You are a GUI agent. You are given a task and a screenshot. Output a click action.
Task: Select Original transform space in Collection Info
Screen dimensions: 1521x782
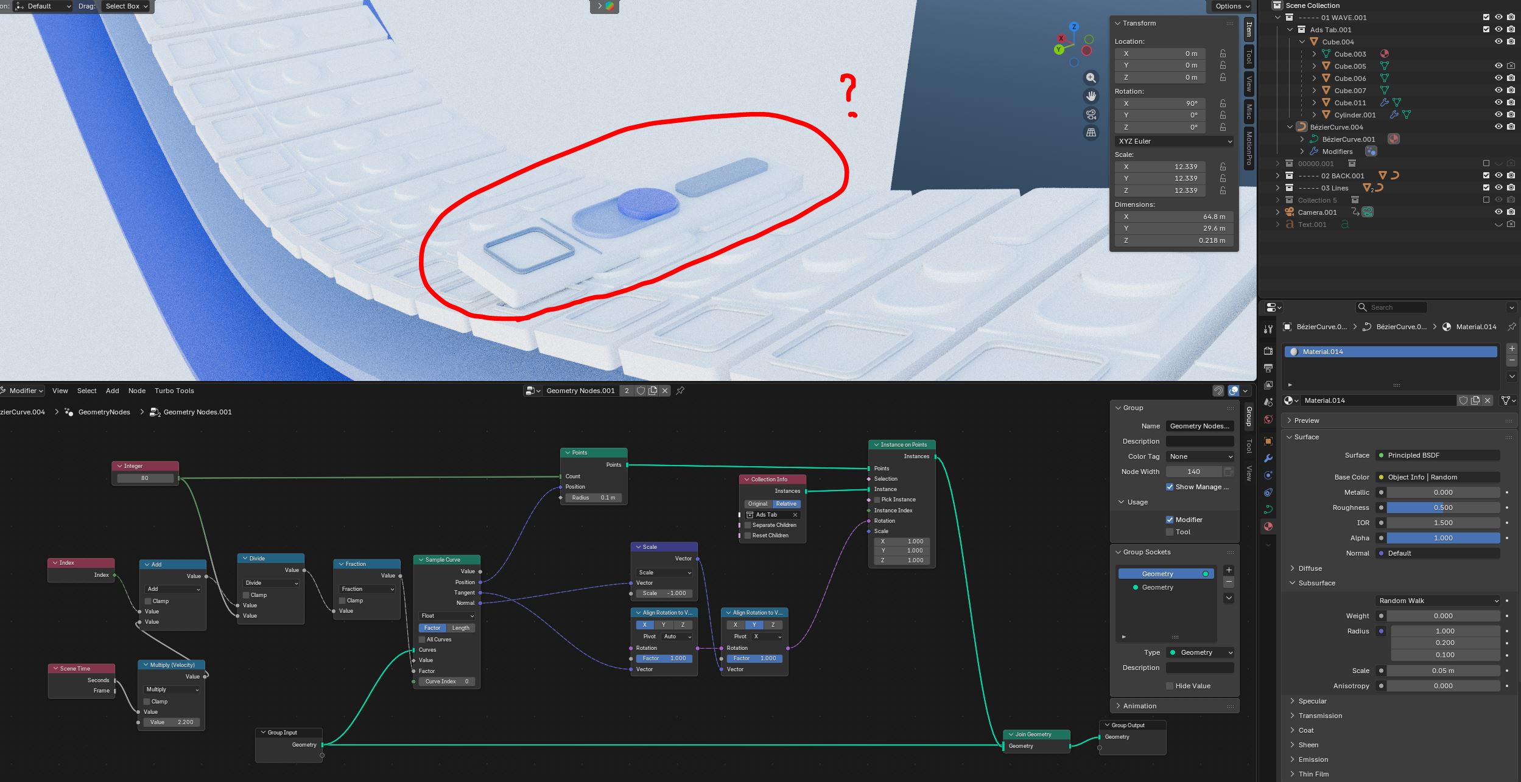757,504
